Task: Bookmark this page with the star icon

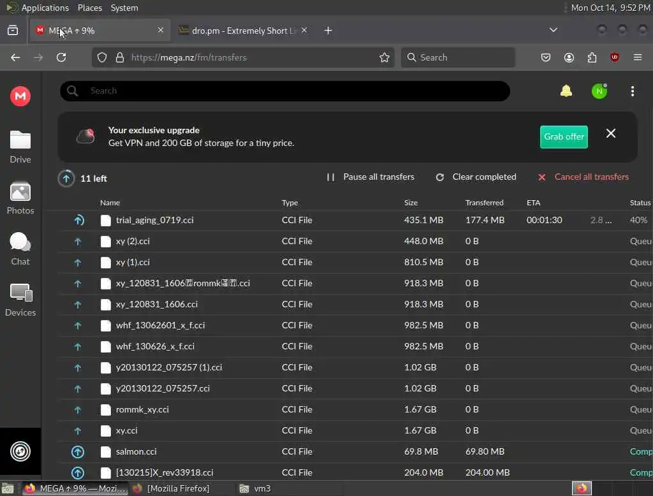Action: pyautogui.click(x=384, y=57)
